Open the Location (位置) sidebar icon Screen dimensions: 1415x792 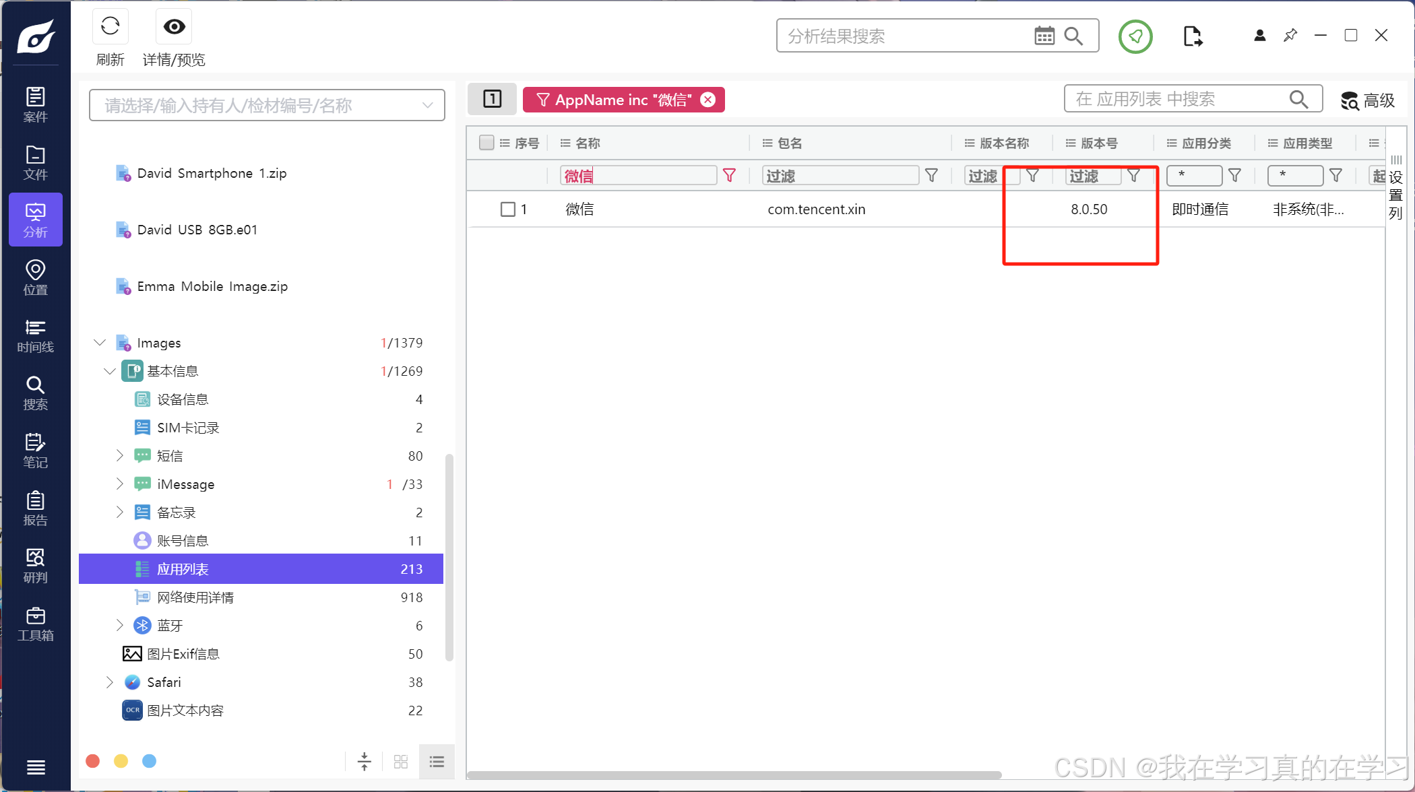[35, 277]
